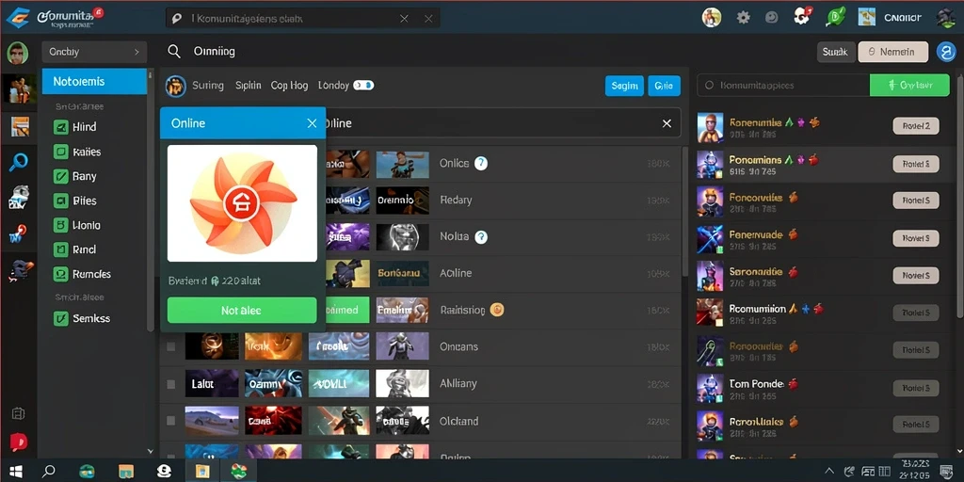Toggle the switch next to Londoy
The image size is (964, 482).
pos(363,86)
